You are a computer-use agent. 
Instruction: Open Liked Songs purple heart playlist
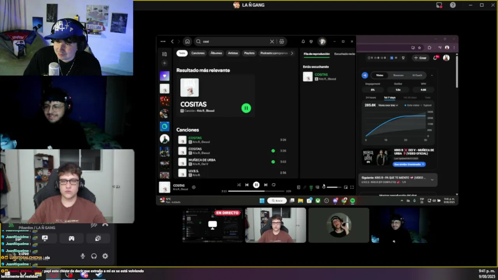coord(165,76)
